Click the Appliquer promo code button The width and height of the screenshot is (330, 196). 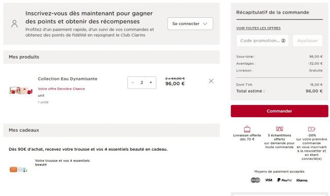click(308, 41)
